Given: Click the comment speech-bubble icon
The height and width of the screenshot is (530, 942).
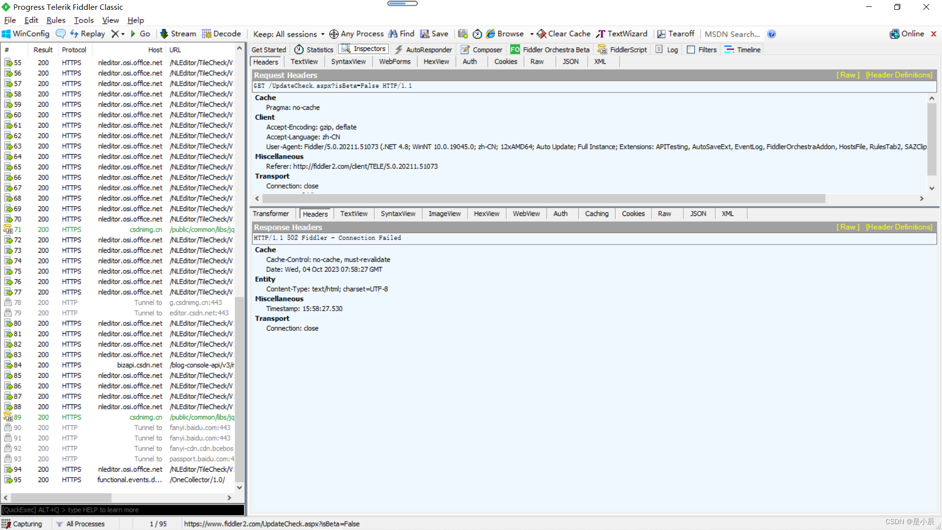Looking at the screenshot, I should pos(60,34).
